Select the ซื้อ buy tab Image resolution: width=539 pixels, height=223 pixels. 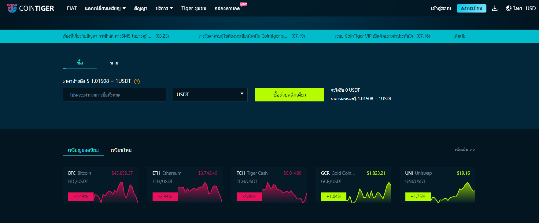click(80, 63)
